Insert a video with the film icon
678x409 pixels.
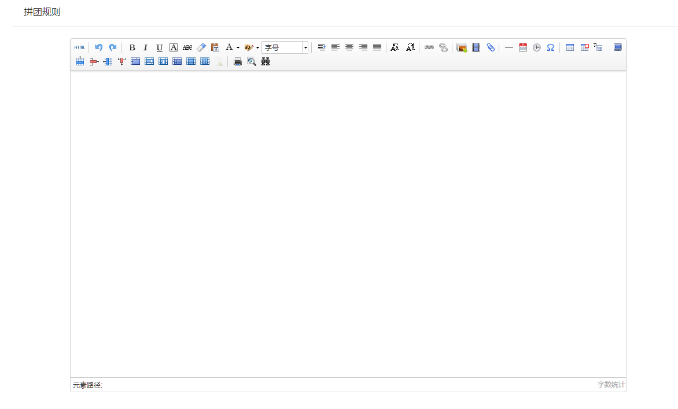pos(476,47)
